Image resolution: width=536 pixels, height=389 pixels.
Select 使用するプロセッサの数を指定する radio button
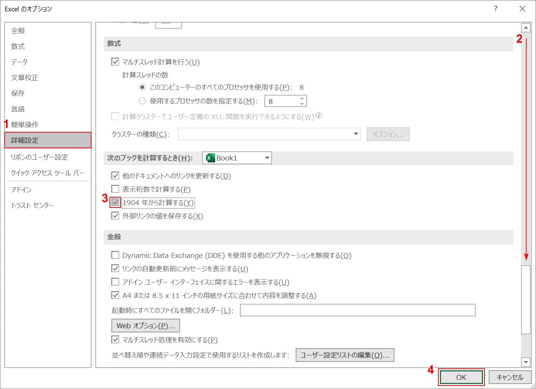point(142,100)
